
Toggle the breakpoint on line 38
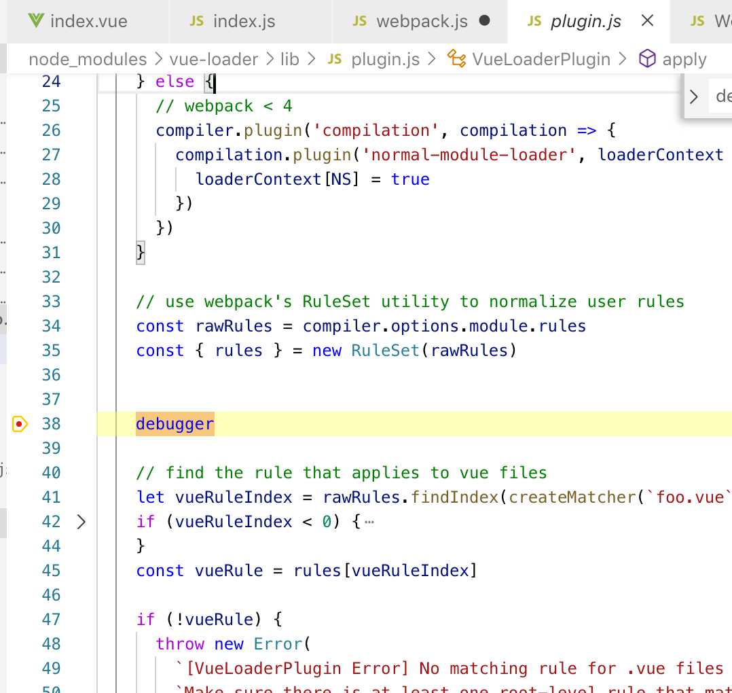click(x=20, y=424)
